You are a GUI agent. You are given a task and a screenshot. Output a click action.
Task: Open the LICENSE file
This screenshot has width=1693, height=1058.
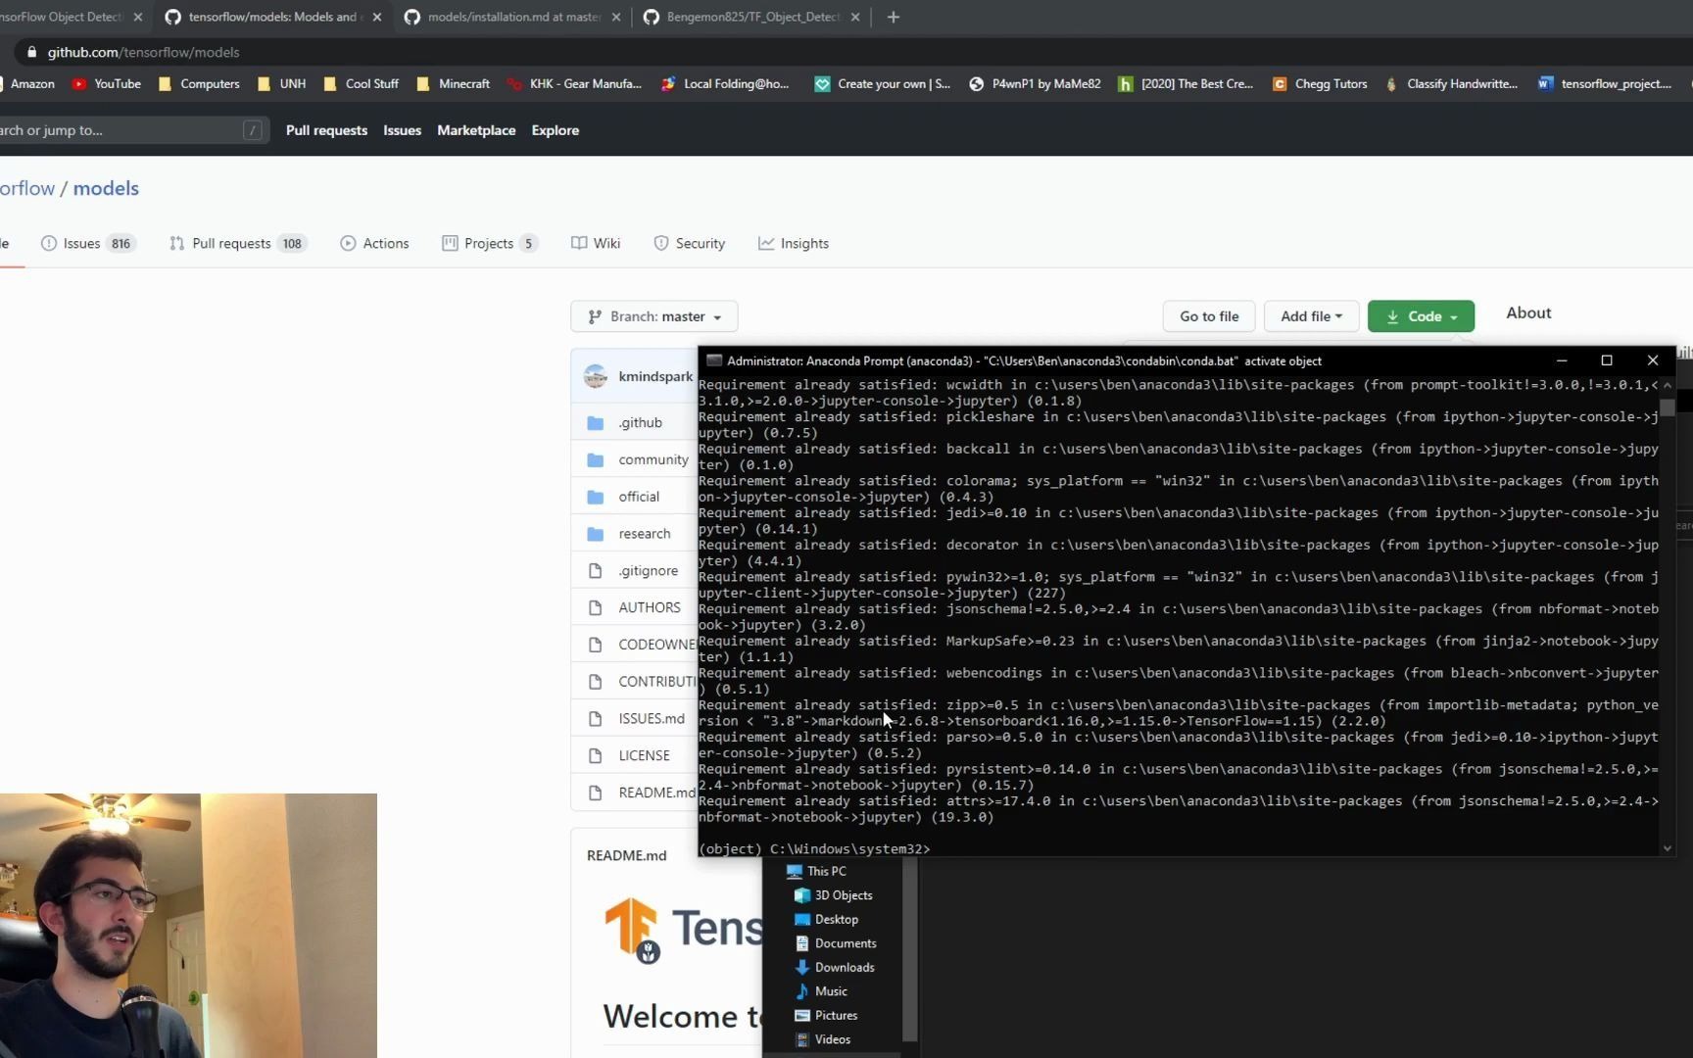click(644, 755)
